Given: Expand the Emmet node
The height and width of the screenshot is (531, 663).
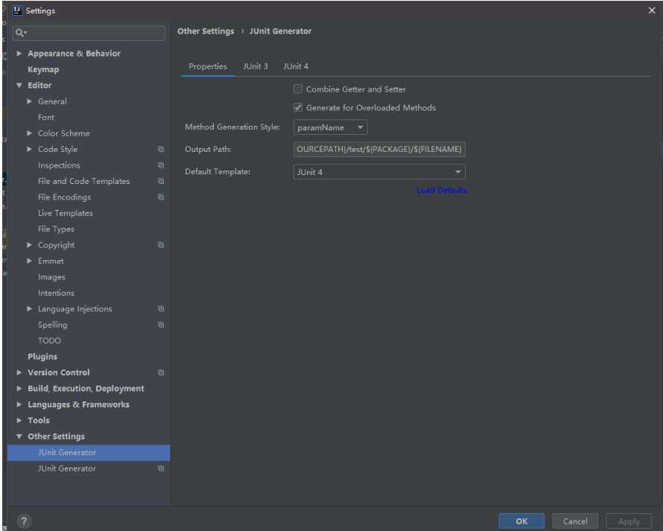Looking at the screenshot, I should [x=29, y=261].
